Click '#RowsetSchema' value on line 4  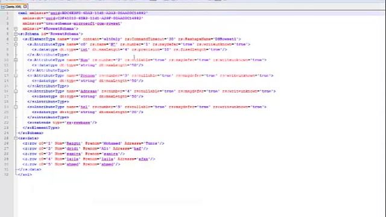(x=60, y=29)
